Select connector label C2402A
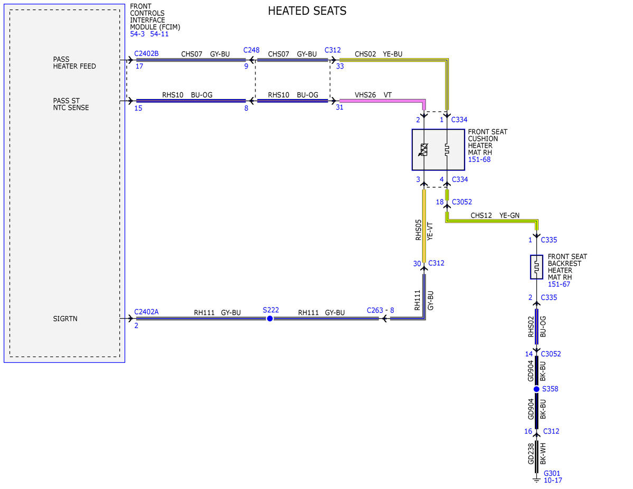Screen dimensions: 633x489 146,311
